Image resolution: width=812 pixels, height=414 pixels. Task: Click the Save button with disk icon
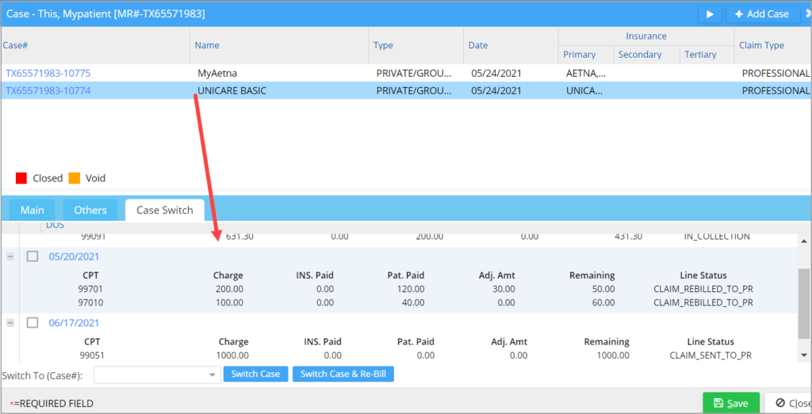730,403
